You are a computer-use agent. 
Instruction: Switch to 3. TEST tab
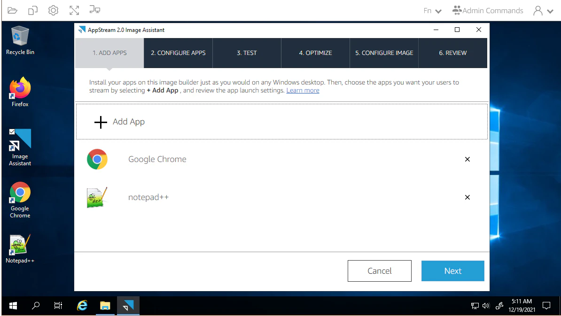pyautogui.click(x=247, y=53)
